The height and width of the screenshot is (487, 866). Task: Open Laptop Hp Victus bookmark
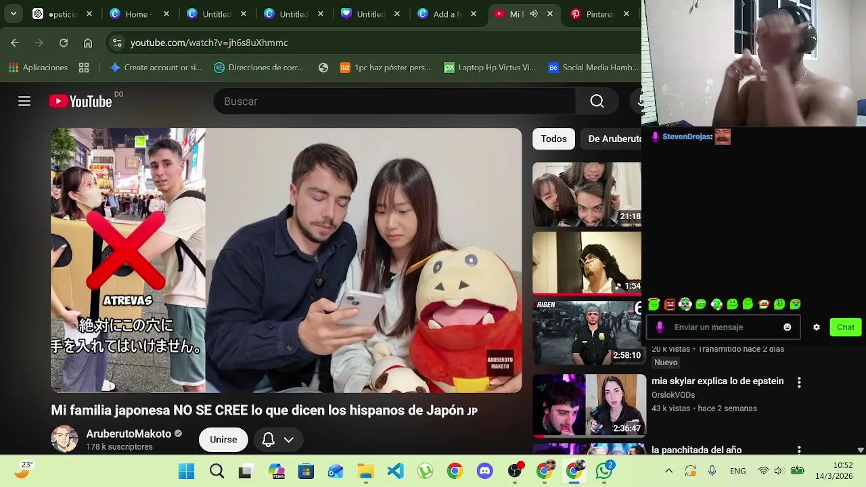point(489,68)
